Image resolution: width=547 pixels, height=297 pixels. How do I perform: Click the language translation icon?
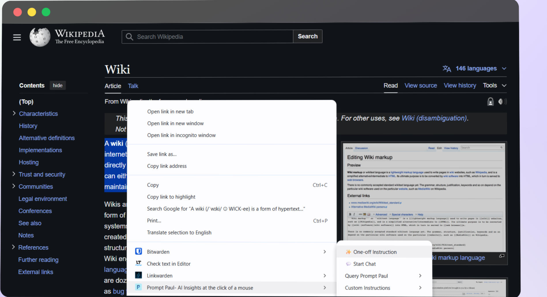(447, 69)
